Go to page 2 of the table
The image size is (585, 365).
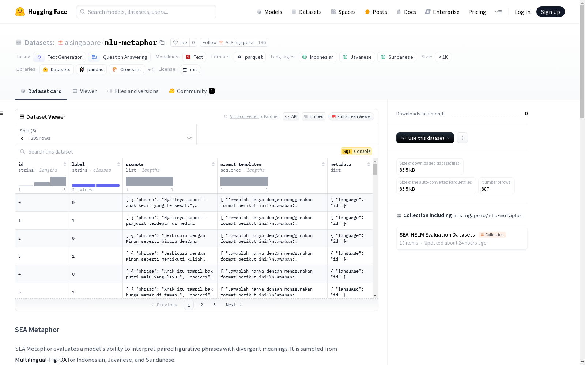point(201,305)
